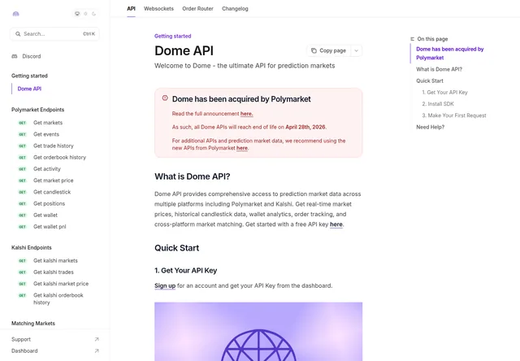Open Get candlestick endpoint
520x361 pixels.
(x=52, y=192)
